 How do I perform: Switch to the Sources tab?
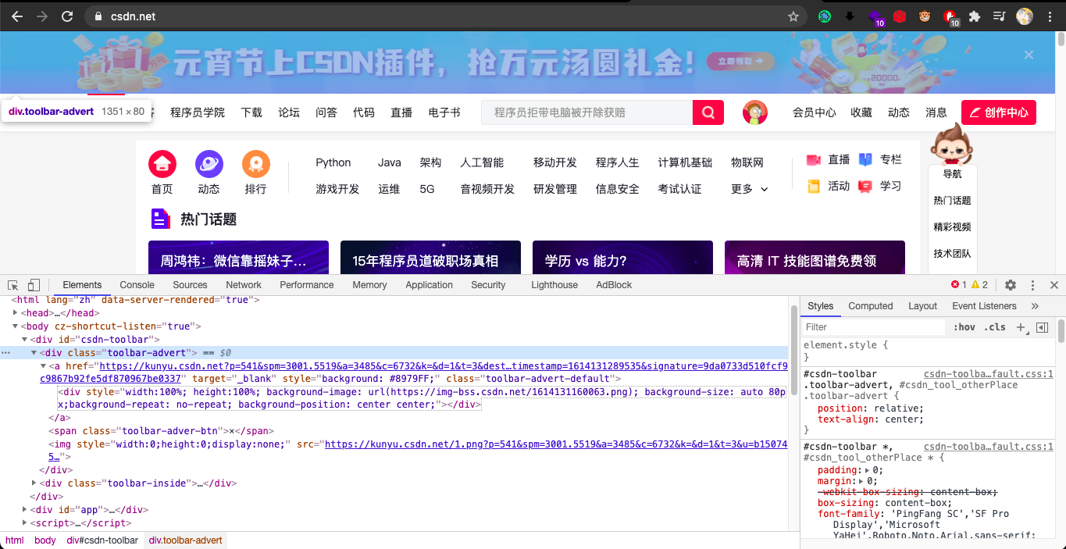tap(190, 285)
